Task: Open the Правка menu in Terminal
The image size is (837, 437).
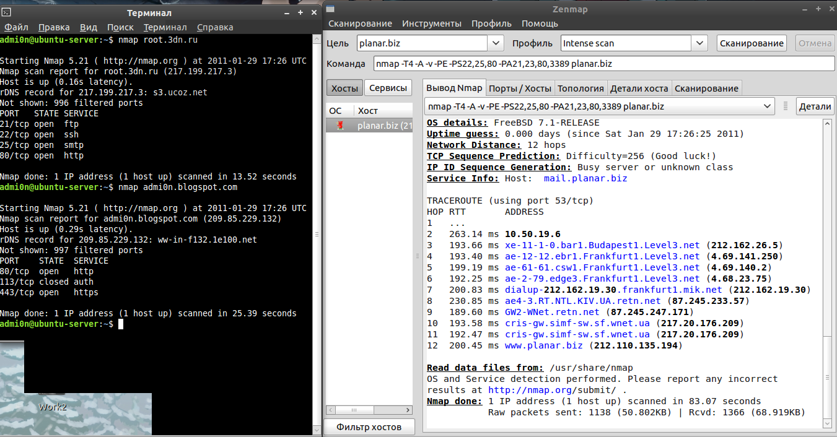Action: 54,27
